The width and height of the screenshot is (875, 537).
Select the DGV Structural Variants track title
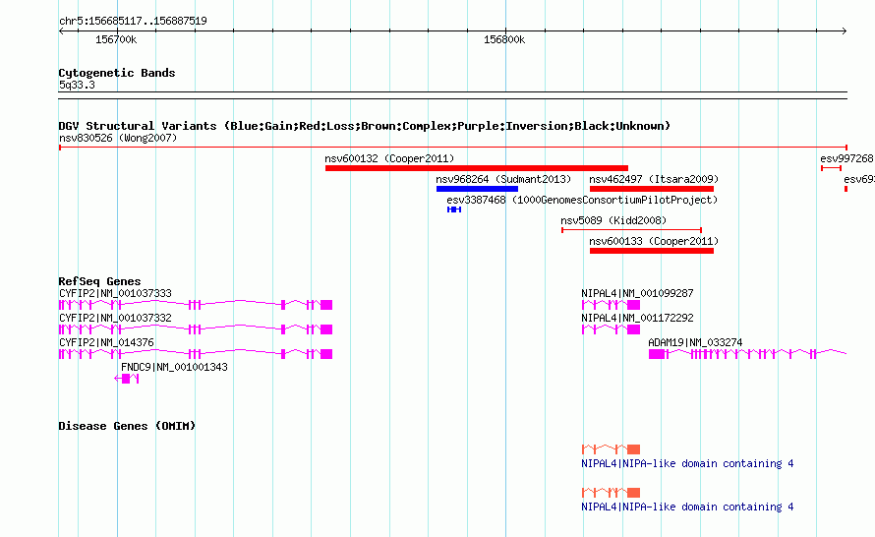click(364, 126)
